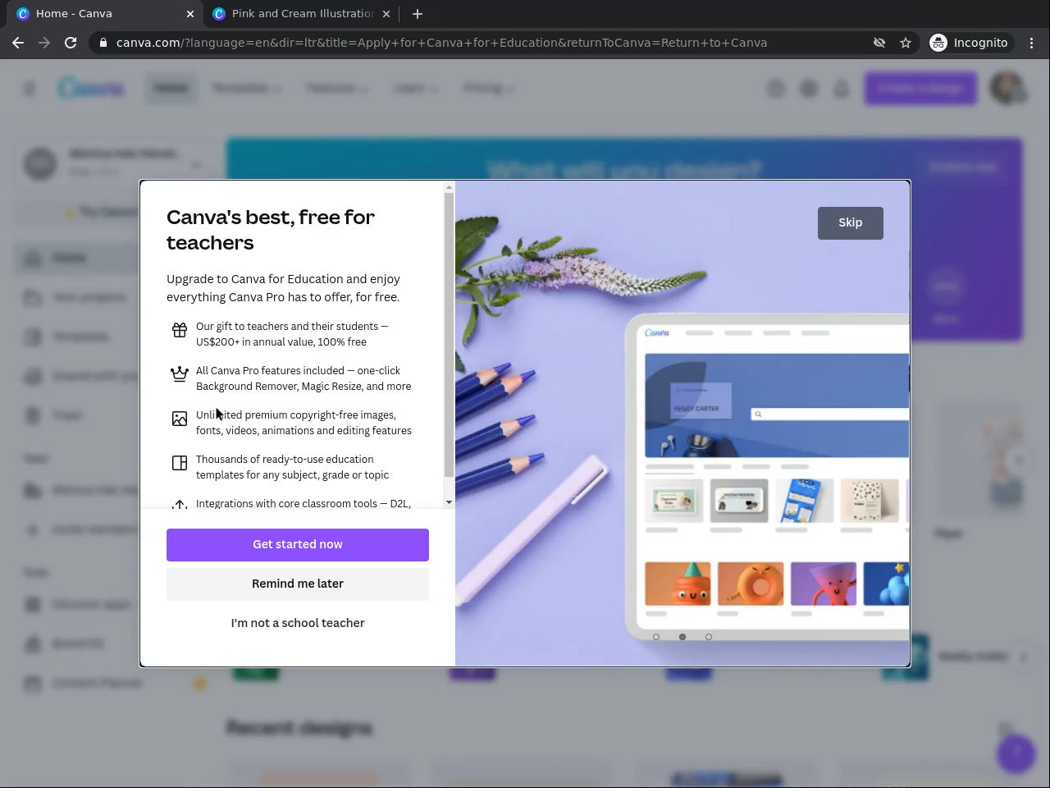Screen dimensions: 1050x788
Task: Click the gift icon beside teachers' gift text
Action: tap(180, 330)
